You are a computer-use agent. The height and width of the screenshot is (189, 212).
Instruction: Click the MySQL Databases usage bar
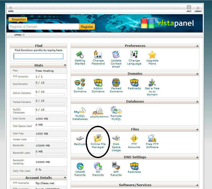pyautogui.click(x=50, y=113)
